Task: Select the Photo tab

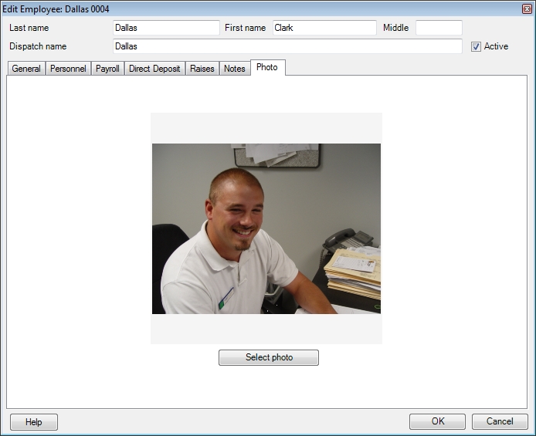Action: click(x=268, y=67)
